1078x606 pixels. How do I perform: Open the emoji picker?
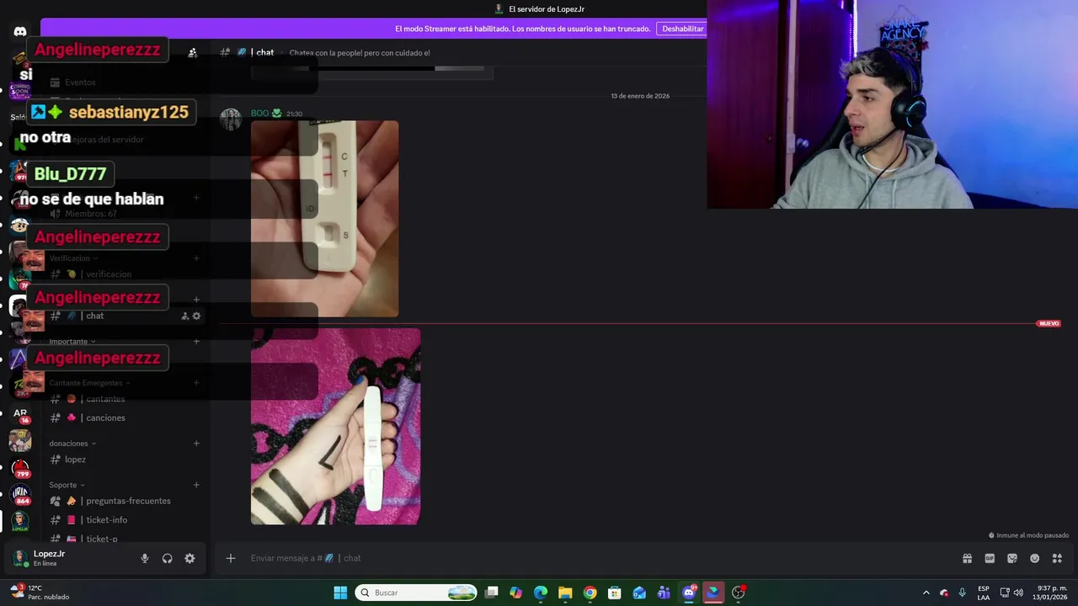click(1034, 558)
